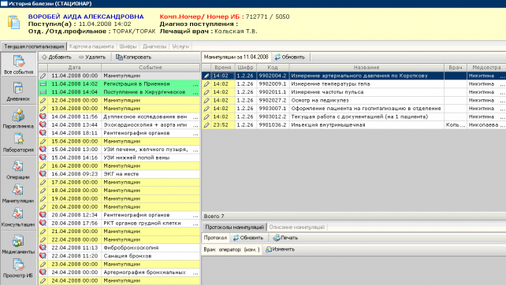
Task: Click Обновить in the Протокол toolbar
Action: 248,238
